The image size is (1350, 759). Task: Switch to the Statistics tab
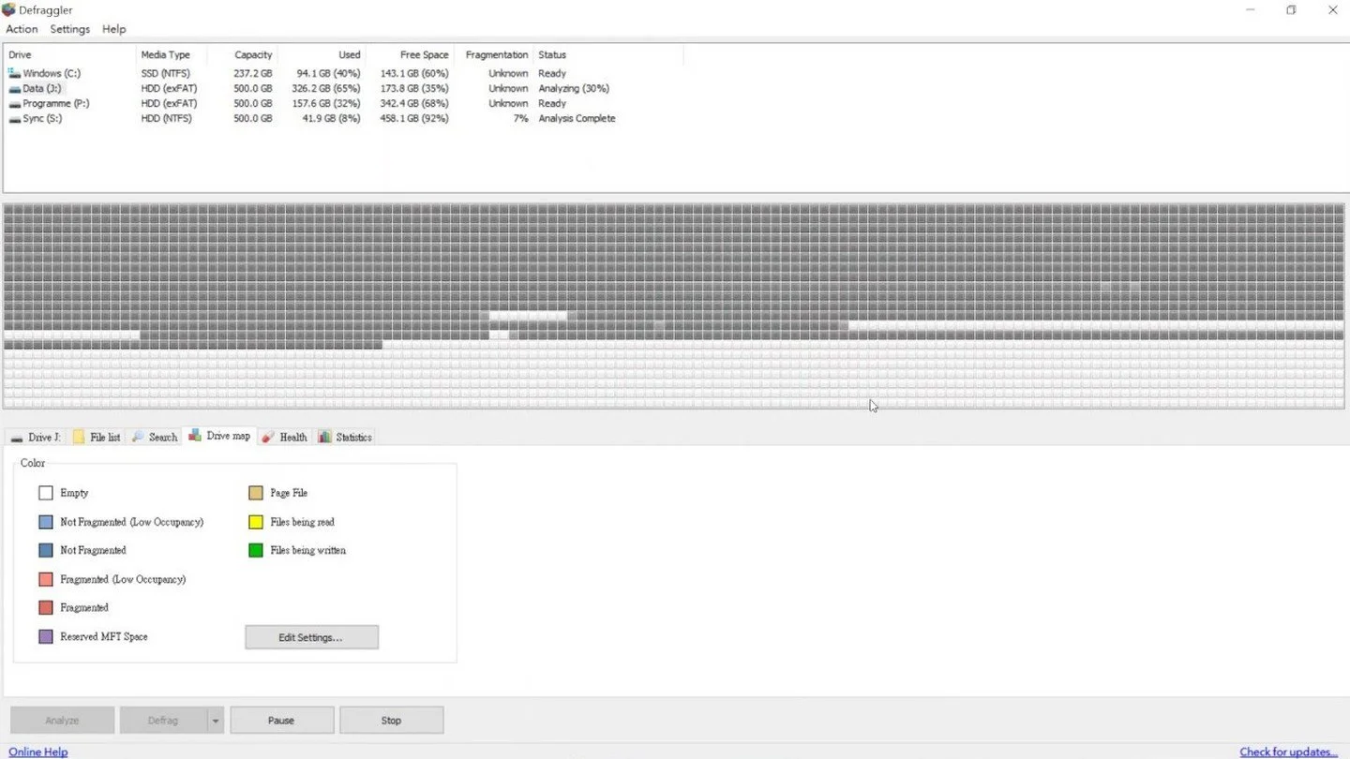(345, 438)
